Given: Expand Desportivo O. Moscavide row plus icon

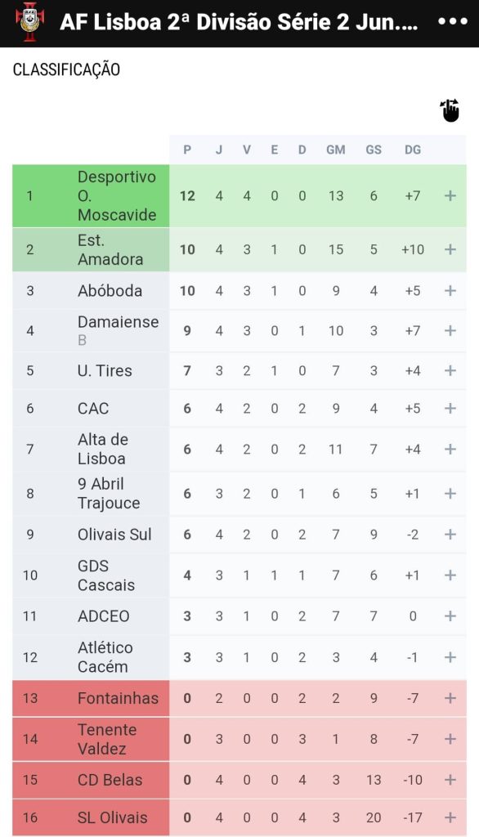Looking at the screenshot, I should click(450, 196).
